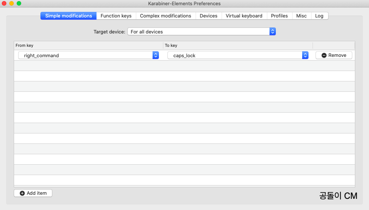
Task: Minimize the Preferences window
Action: tap(12, 3)
